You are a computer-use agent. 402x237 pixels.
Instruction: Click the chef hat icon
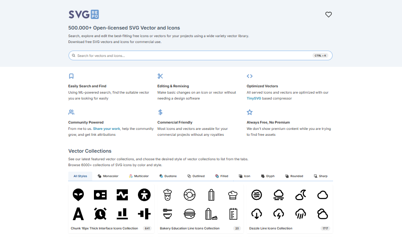click(x=233, y=195)
